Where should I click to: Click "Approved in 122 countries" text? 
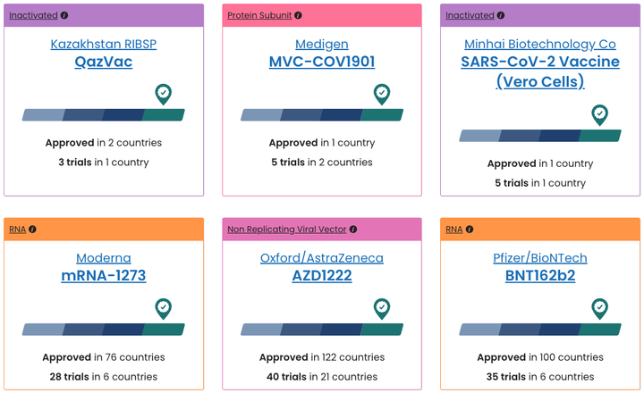(322, 357)
